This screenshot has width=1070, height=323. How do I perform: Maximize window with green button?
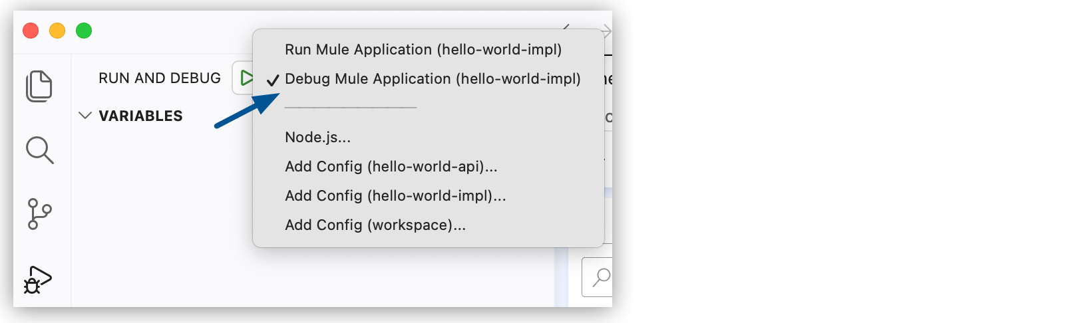pos(84,31)
